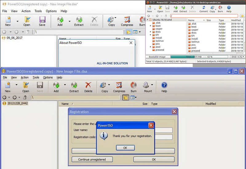The image size is (246, 169).
Task: Open Action menu in bottom window
Action: tap(25, 77)
